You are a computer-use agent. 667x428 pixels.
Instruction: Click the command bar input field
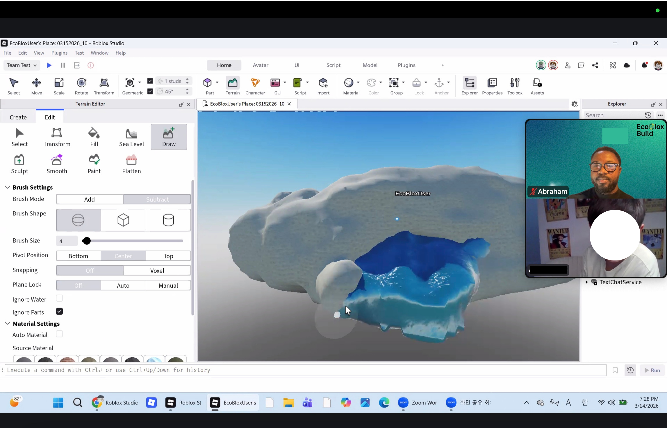306,370
